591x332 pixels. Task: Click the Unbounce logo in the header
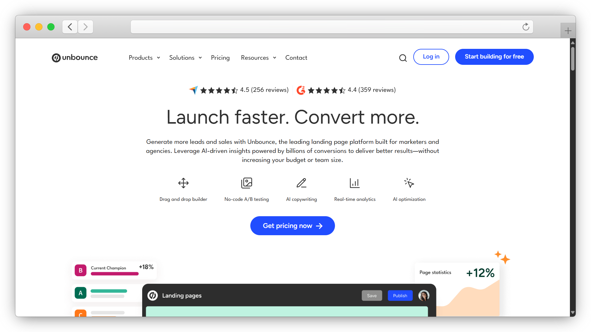coord(74,57)
